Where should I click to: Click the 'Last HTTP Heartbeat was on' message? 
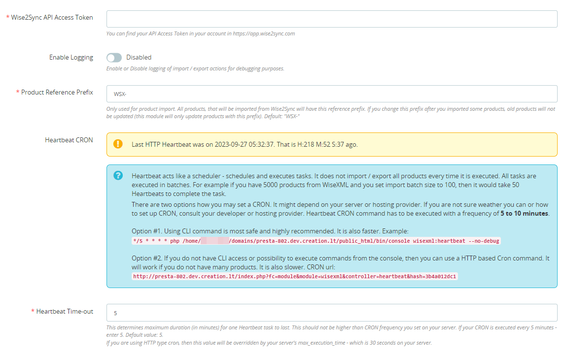pos(245,144)
